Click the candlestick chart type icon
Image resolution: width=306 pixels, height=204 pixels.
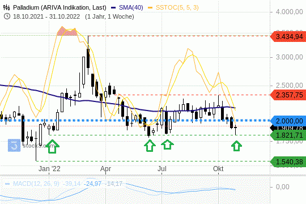(6, 7)
